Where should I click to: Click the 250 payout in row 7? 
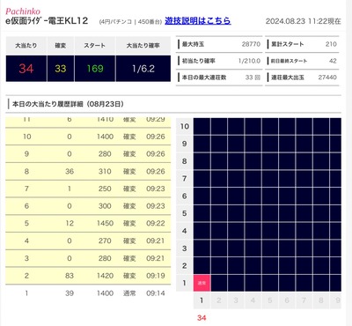(x=105, y=189)
